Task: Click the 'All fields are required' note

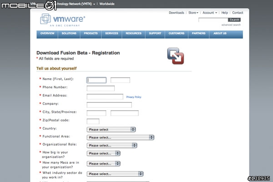Action: pos(55,59)
